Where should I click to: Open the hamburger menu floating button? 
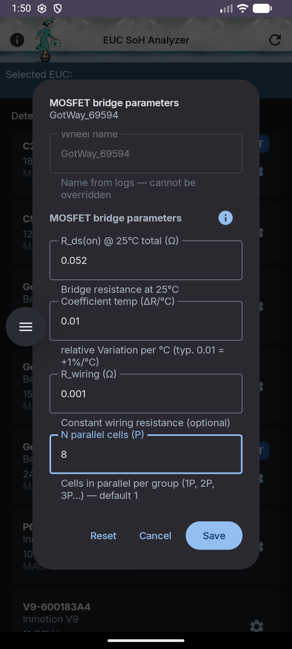(26, 327)
